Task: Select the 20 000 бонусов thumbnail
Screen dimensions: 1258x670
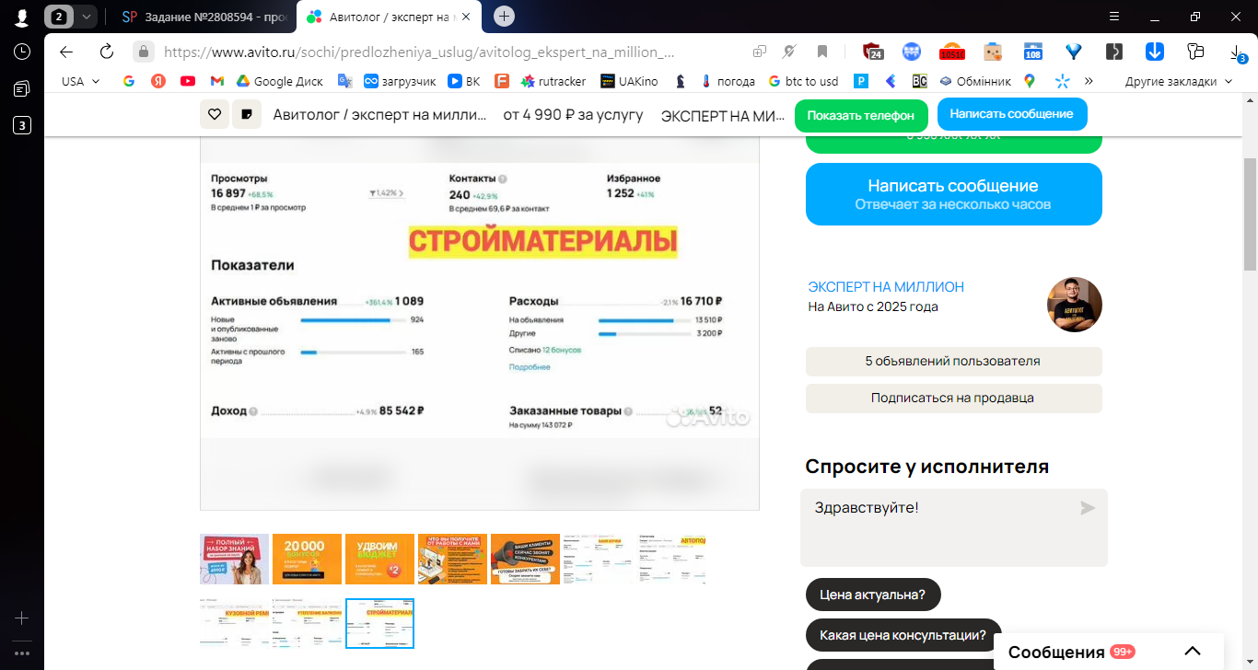Action: 307,559
